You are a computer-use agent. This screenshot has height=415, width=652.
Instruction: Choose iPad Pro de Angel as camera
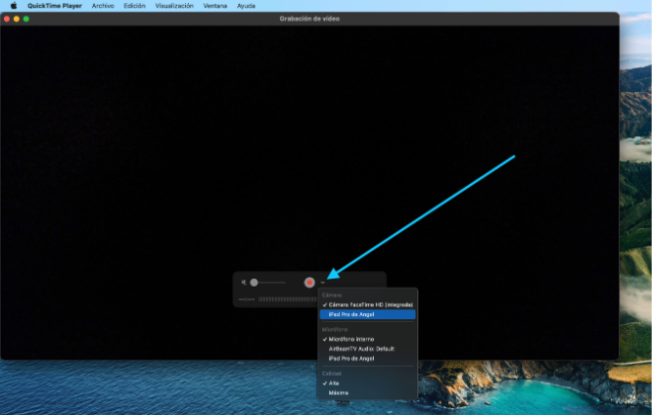point(351,314)
